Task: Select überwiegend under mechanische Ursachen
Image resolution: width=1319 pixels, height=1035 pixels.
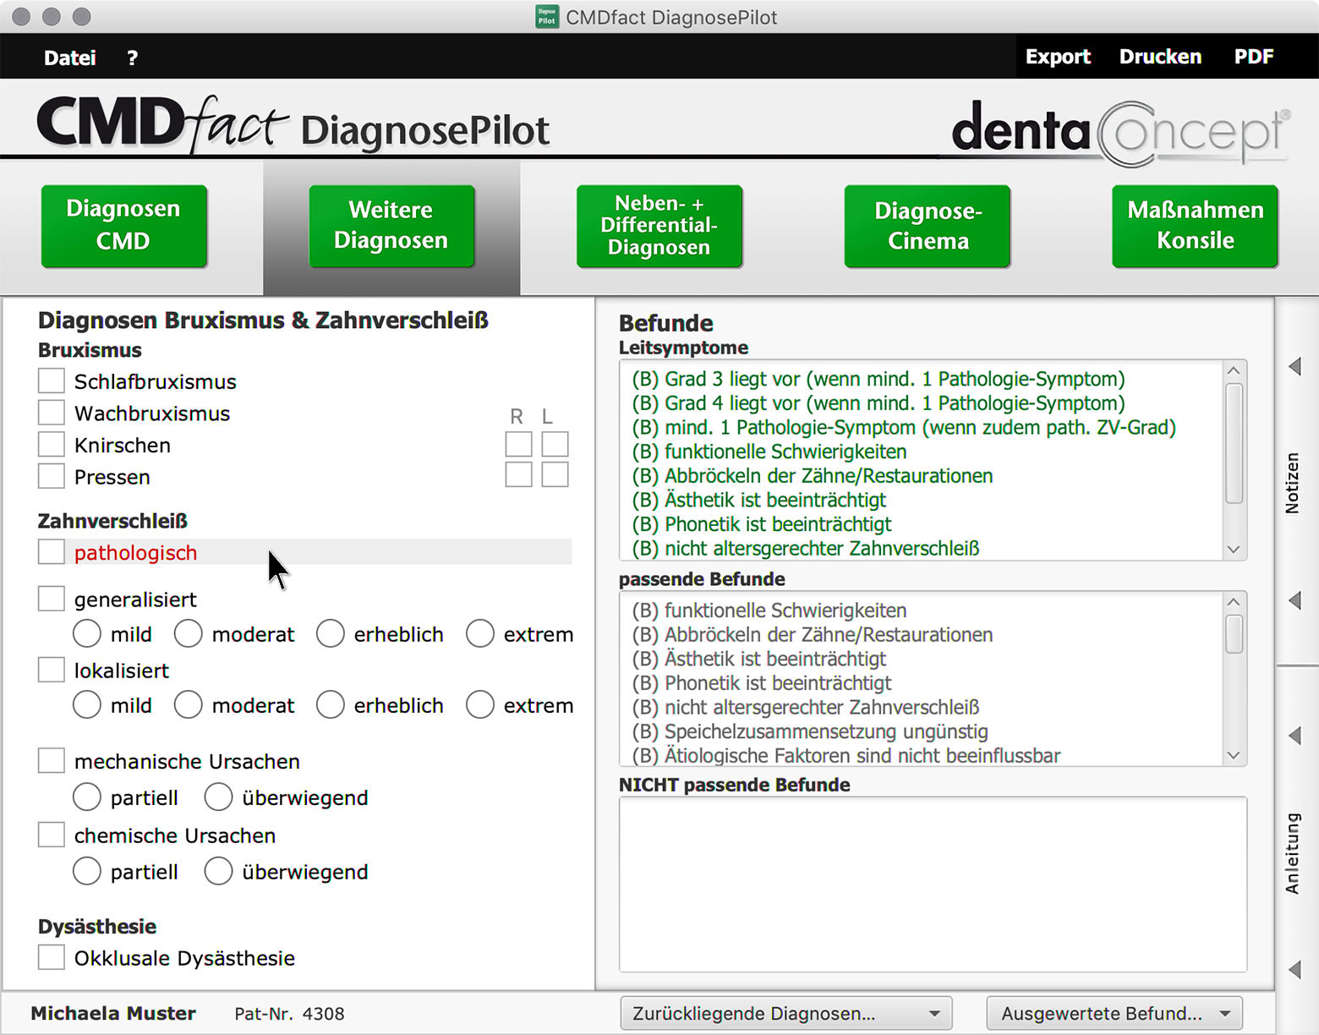Action: tap(218, 797)
